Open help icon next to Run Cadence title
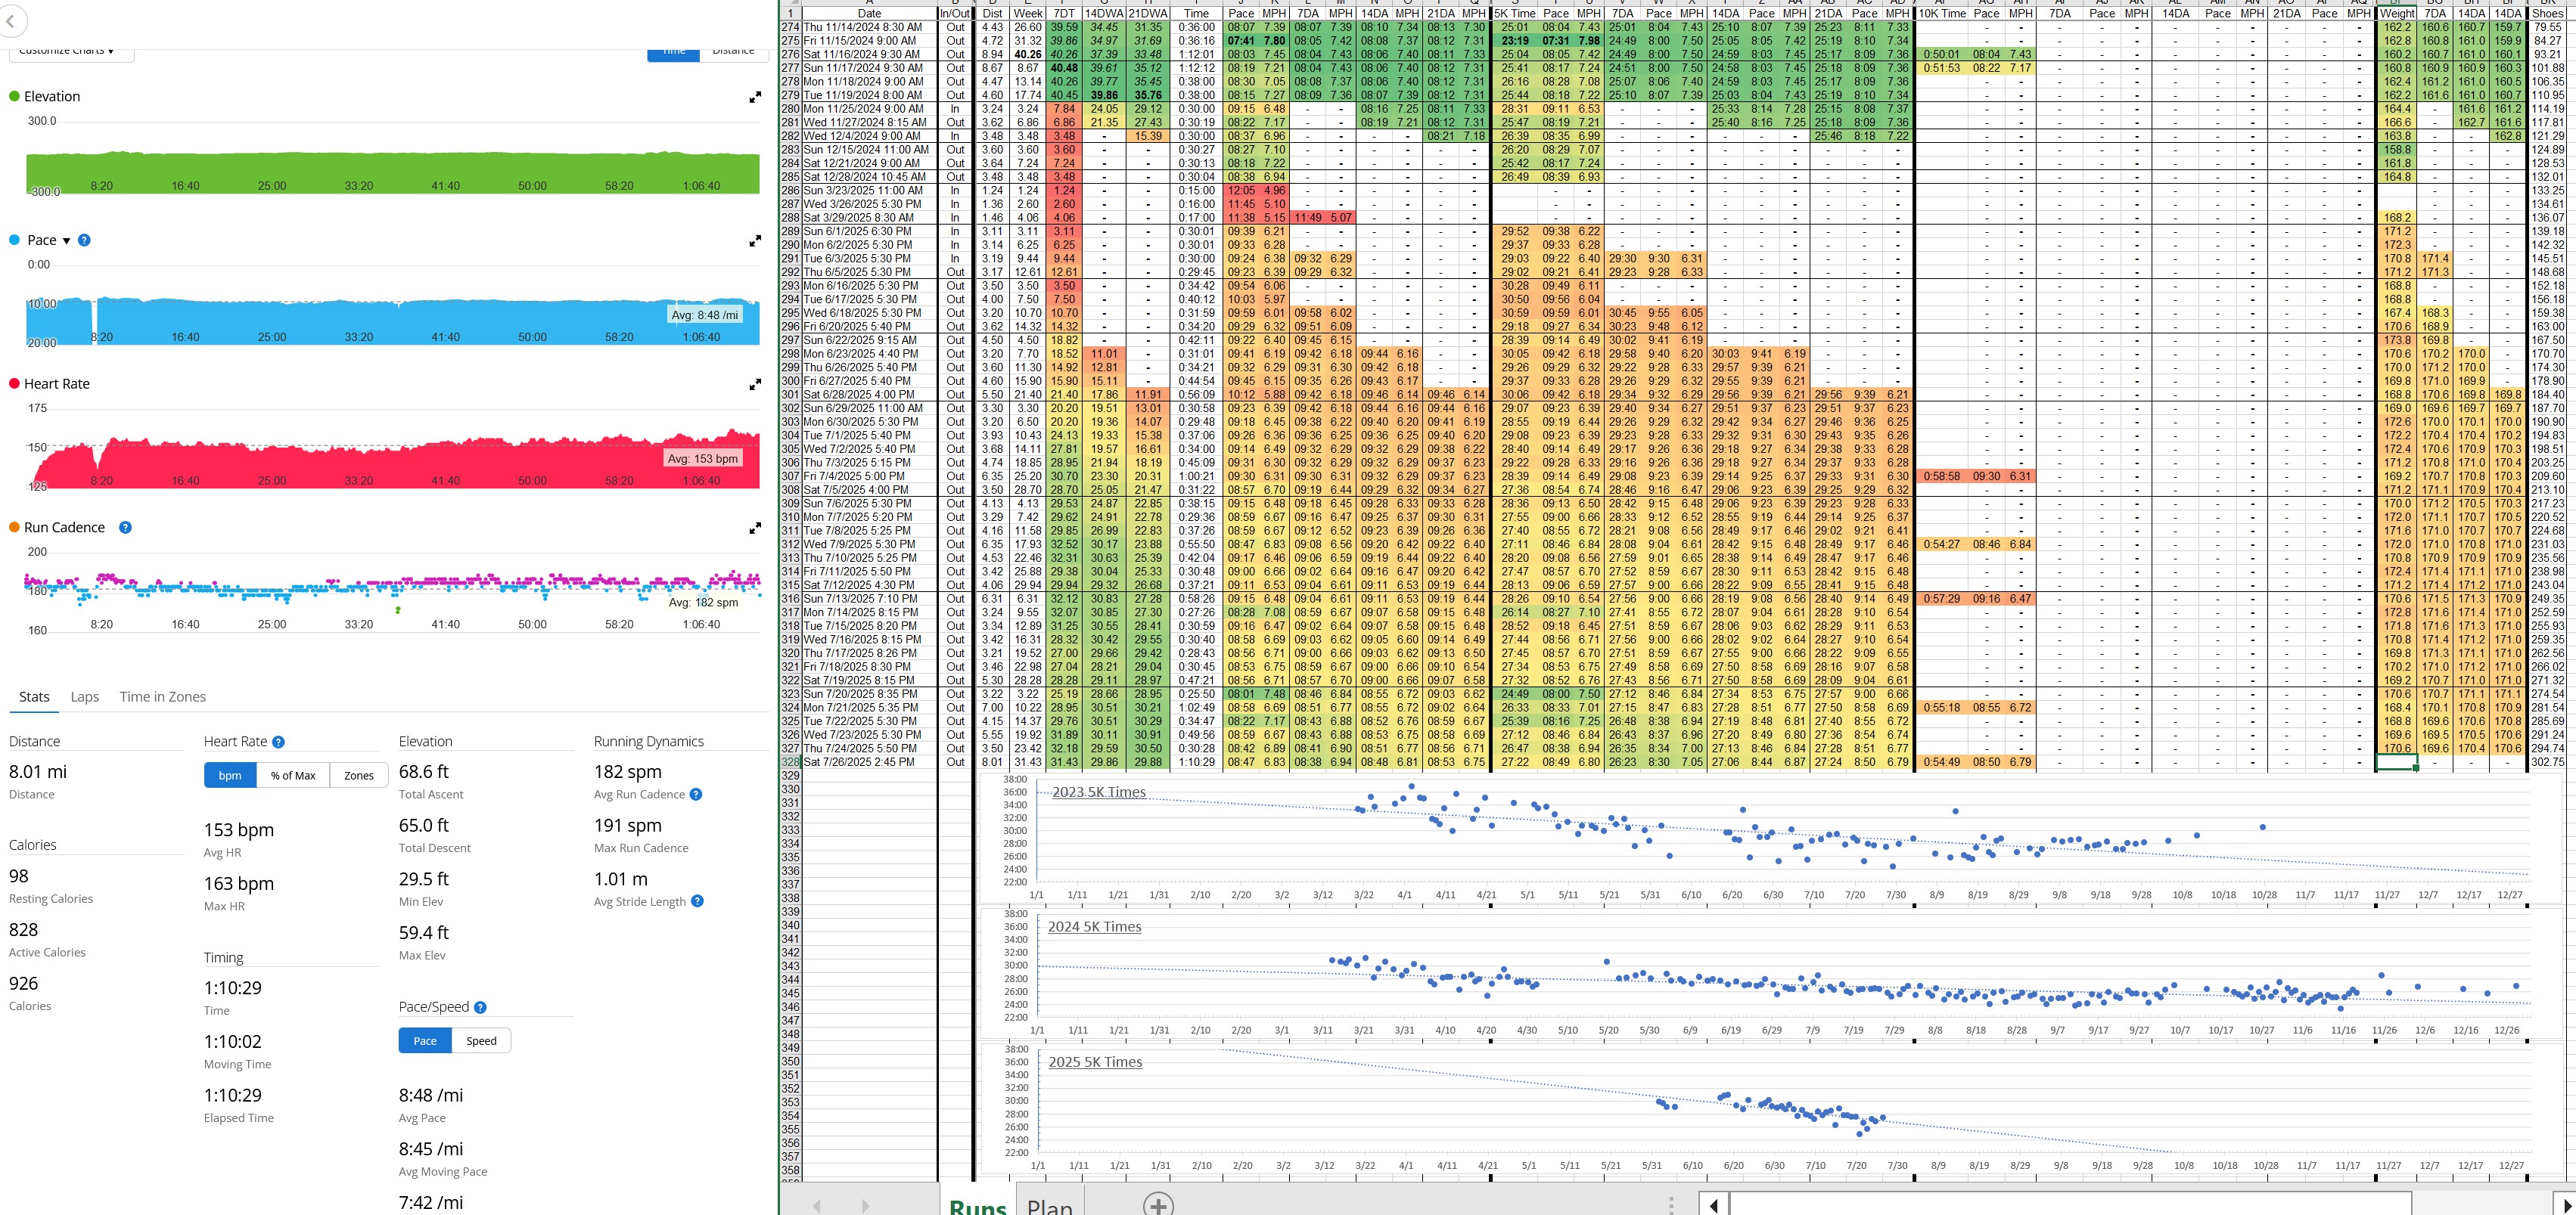Viewport: 2576px width, 1215px height. 125,528
